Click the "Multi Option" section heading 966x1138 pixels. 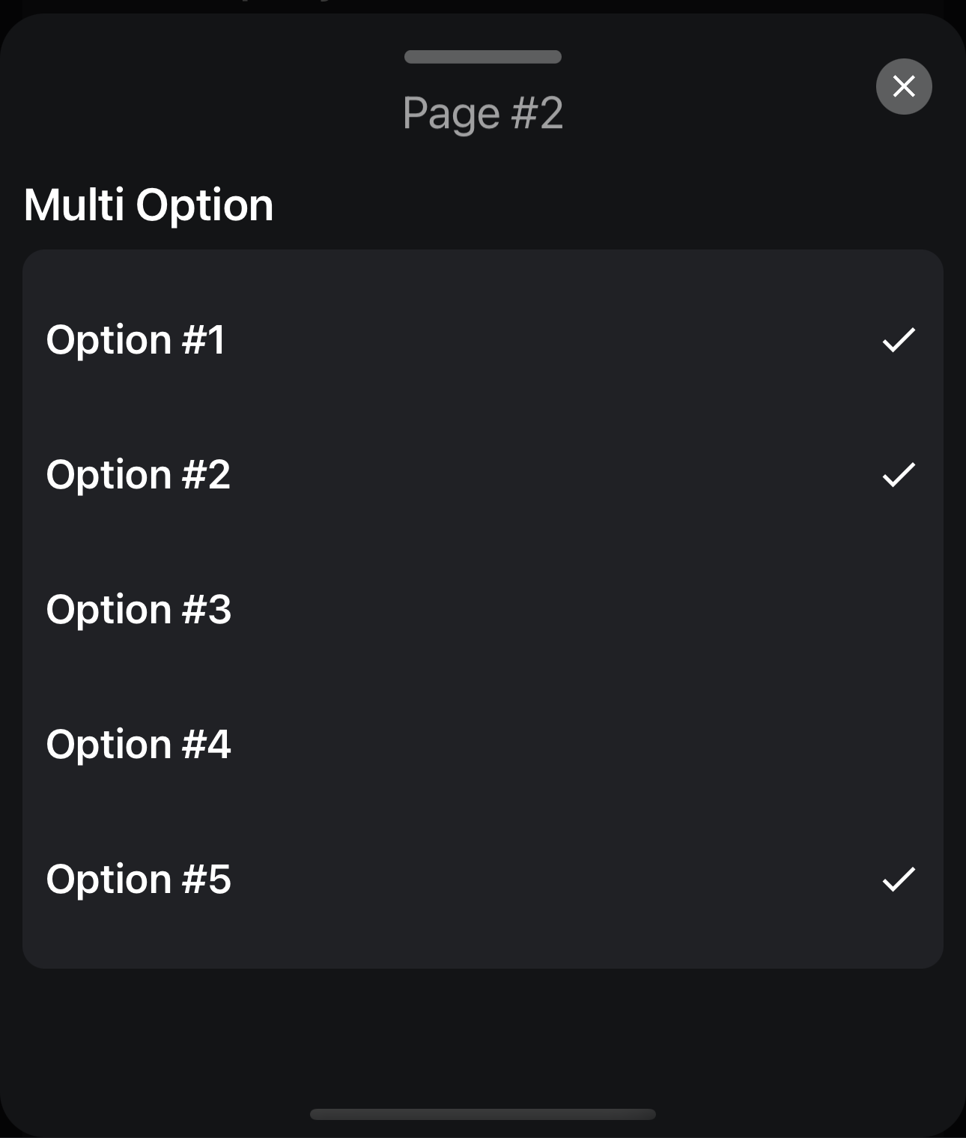[x=148, y=205]
